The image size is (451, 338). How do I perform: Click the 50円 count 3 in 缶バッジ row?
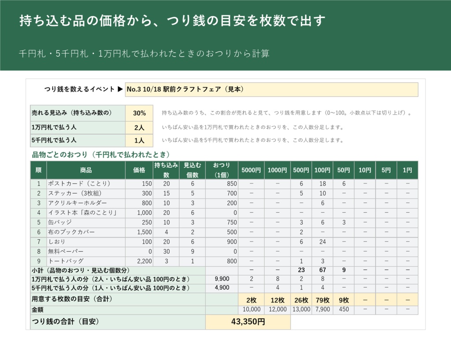coord(344,222)
